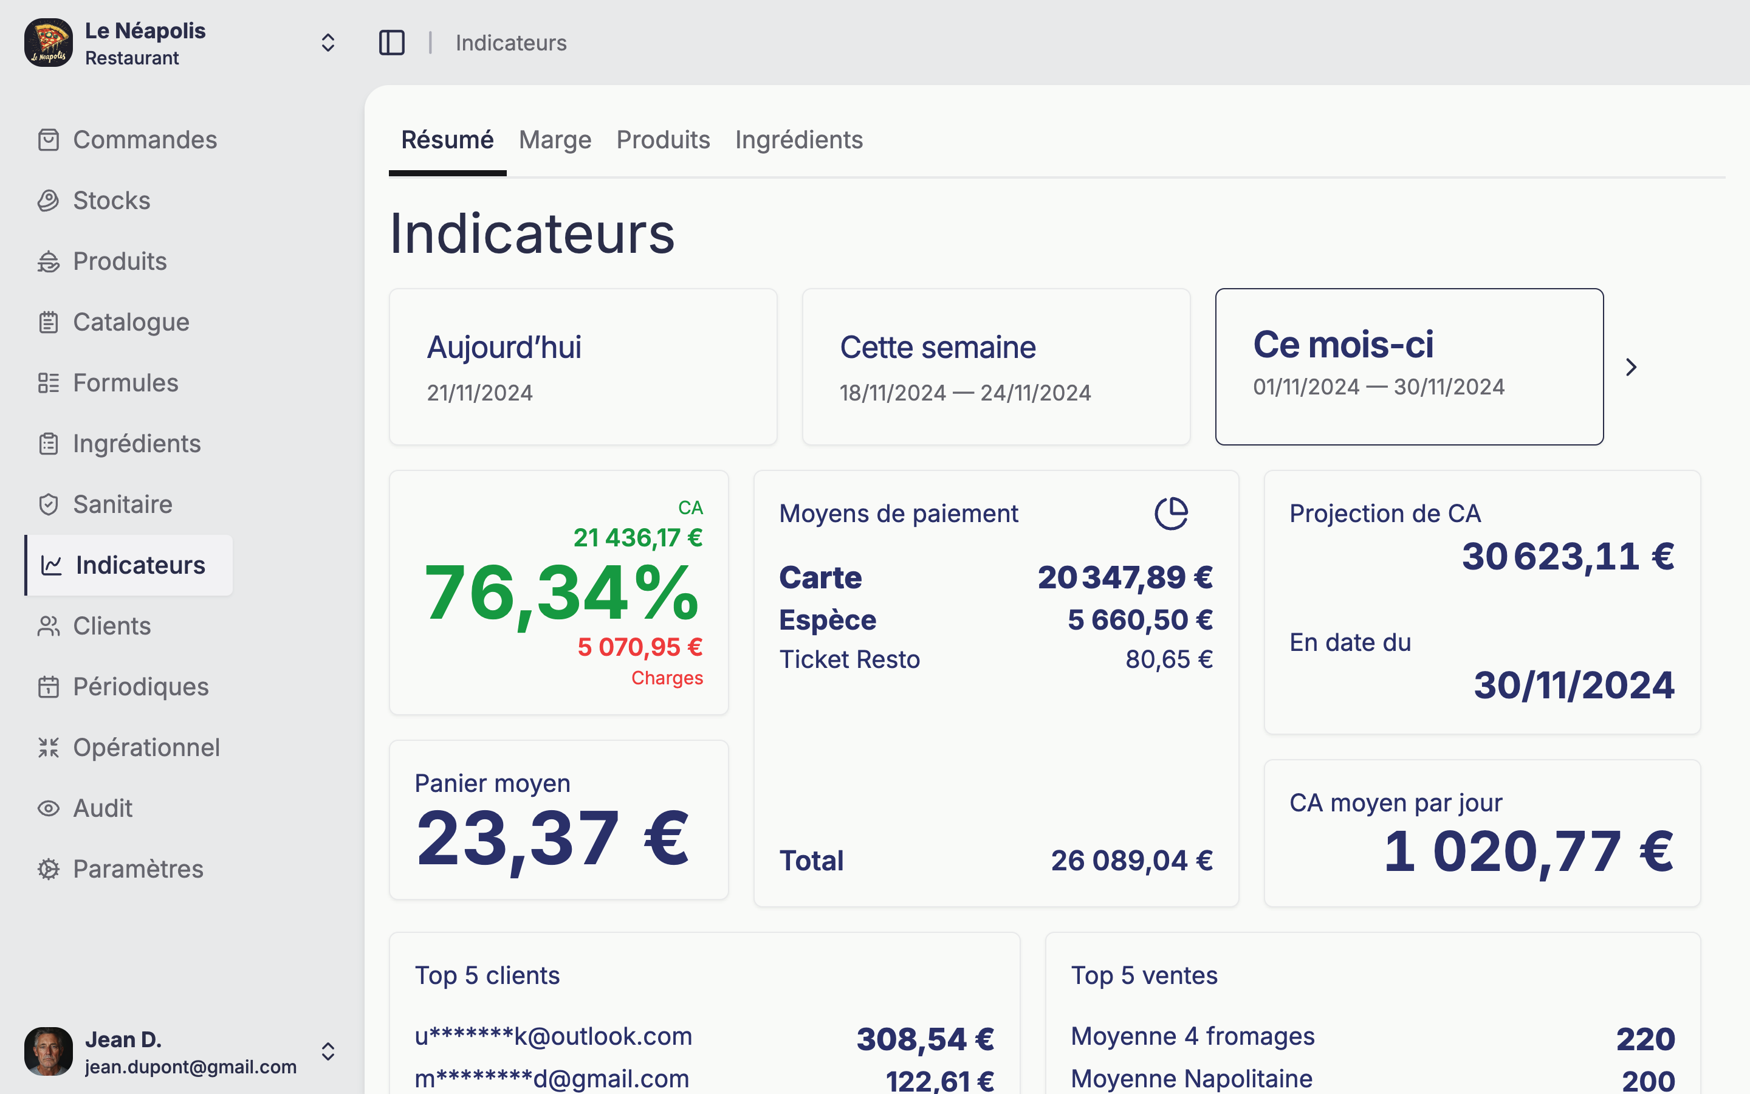The image size is (1750, 1094).
Task: Expand the Jean D. account options
Action: [x=329, y=1052]
